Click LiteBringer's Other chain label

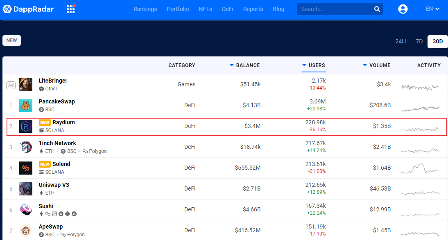point(48,89)
